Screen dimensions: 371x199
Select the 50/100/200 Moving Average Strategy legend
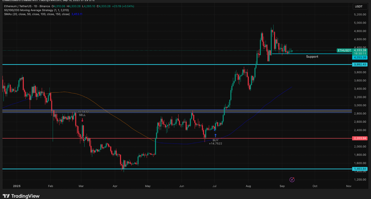[x=36, y=10]
